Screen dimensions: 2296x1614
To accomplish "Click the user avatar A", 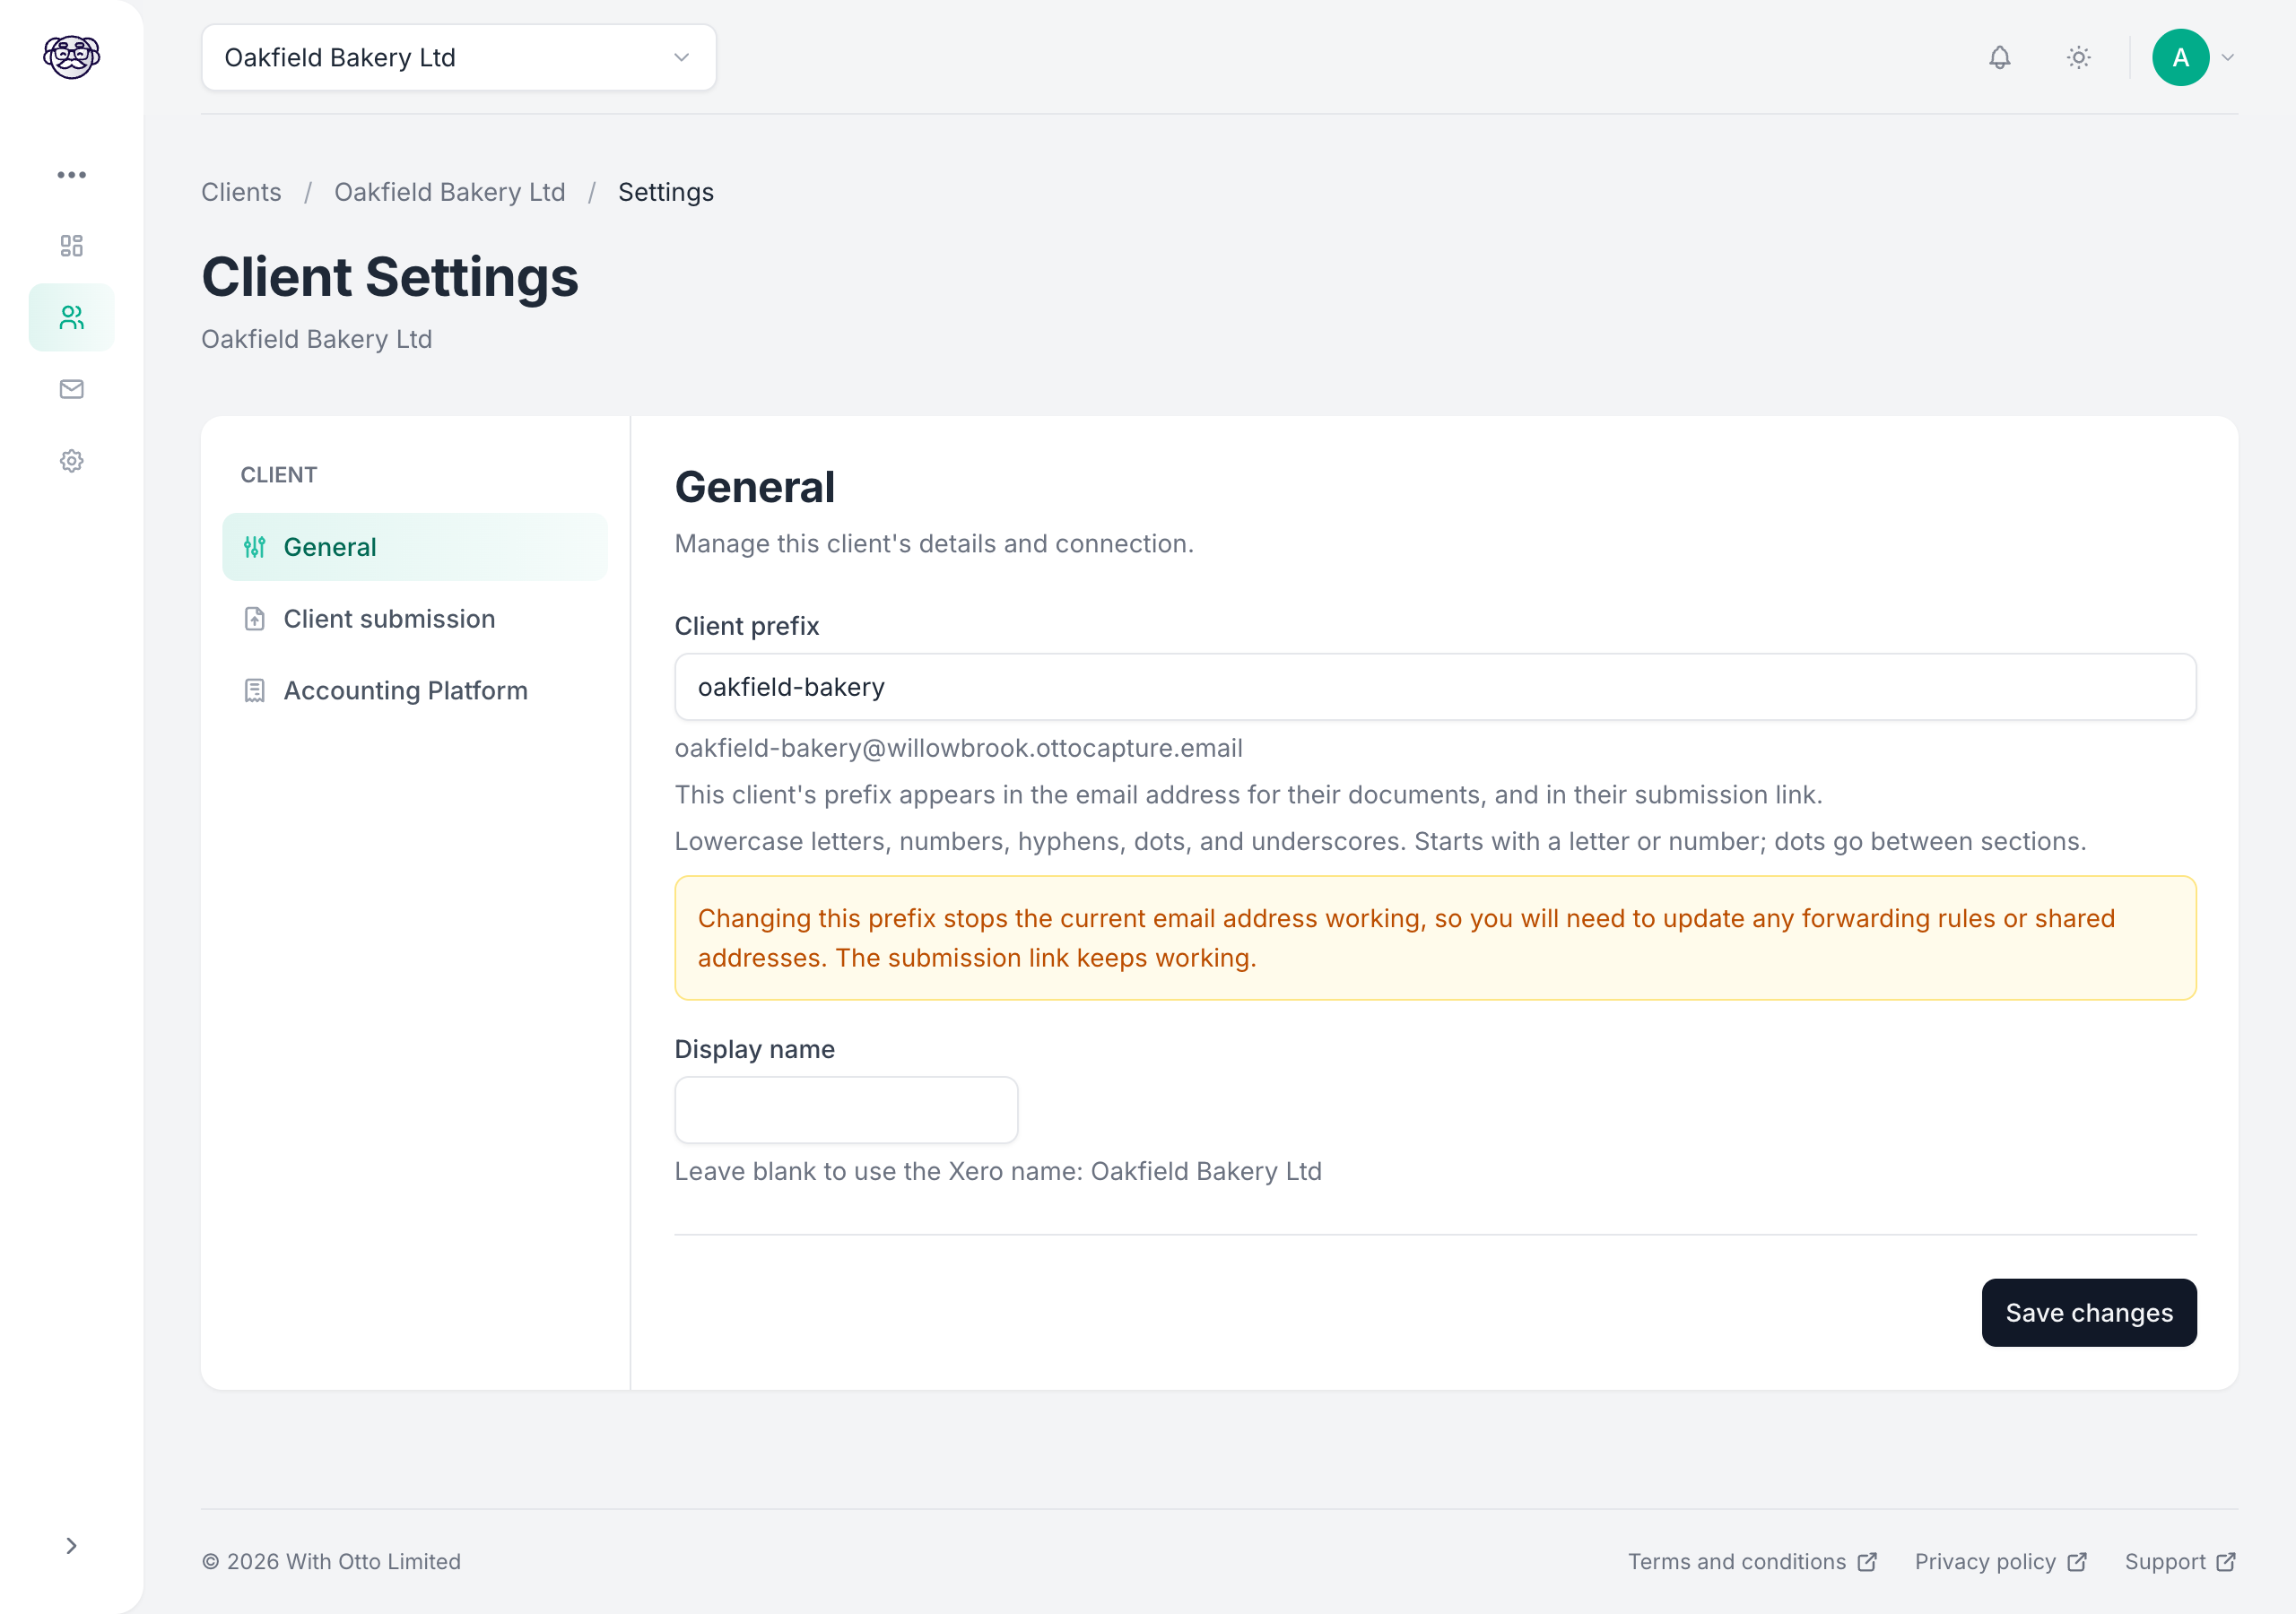I will 2181,57.
